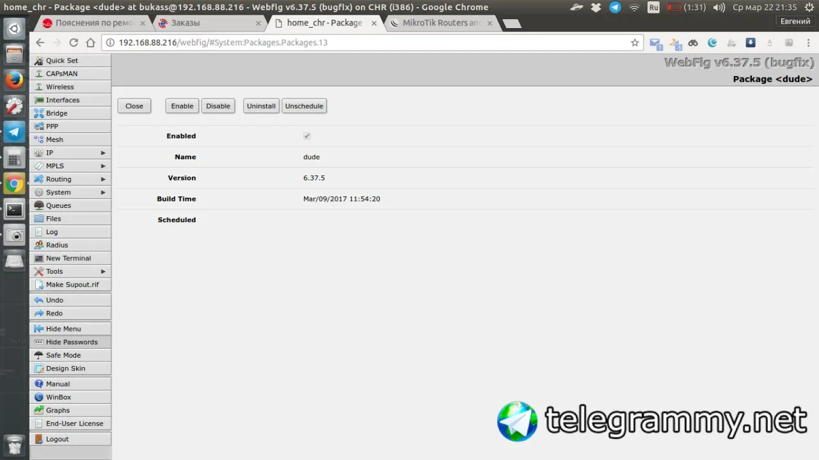
Task: Open Telegram from the Ubuntu launcher
Action: [14, 132]
